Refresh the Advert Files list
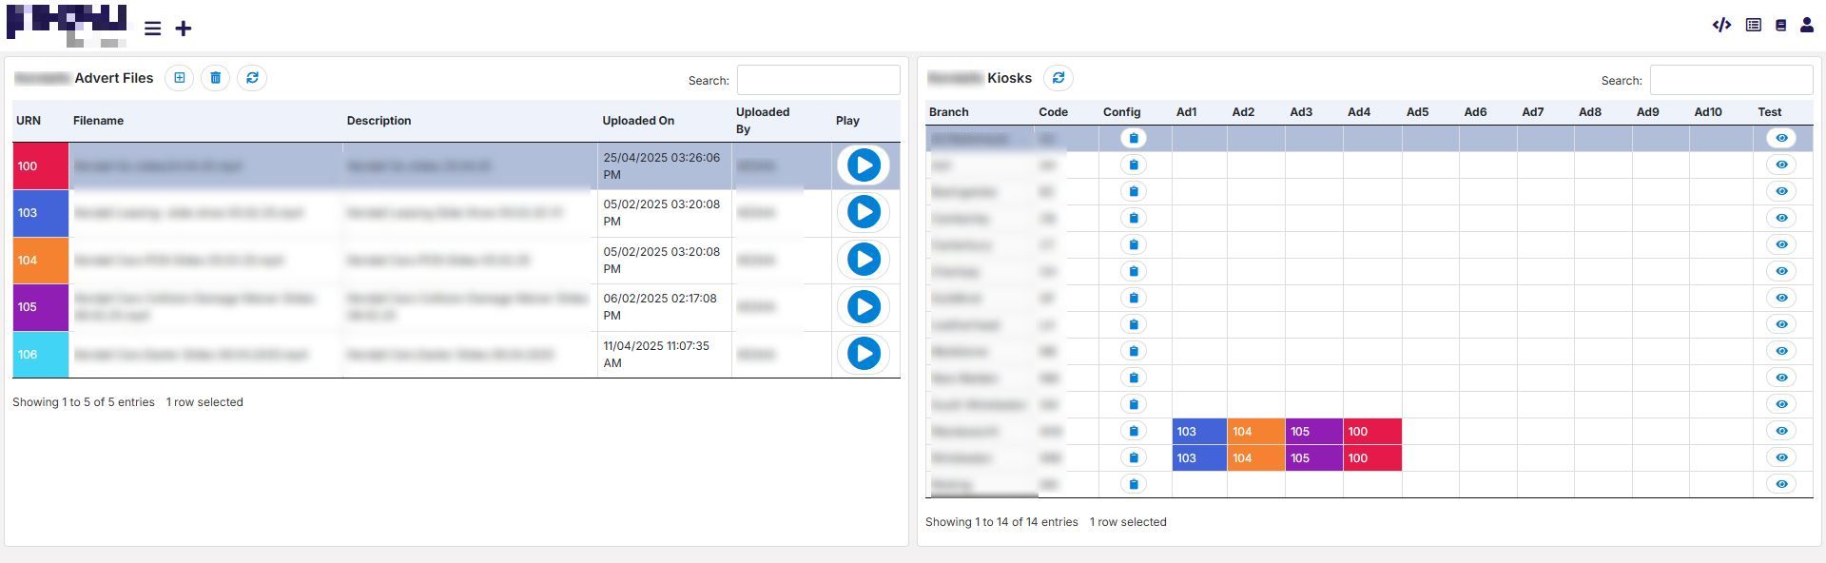 pos(252,78)
